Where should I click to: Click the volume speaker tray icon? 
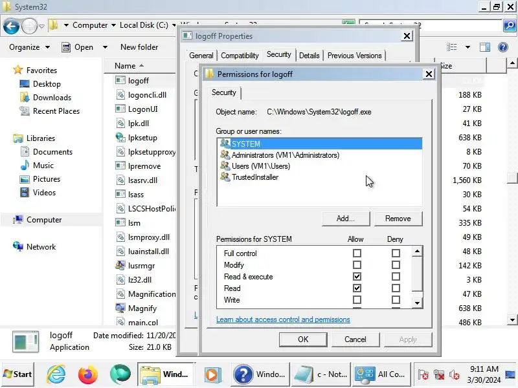[455, 374]
